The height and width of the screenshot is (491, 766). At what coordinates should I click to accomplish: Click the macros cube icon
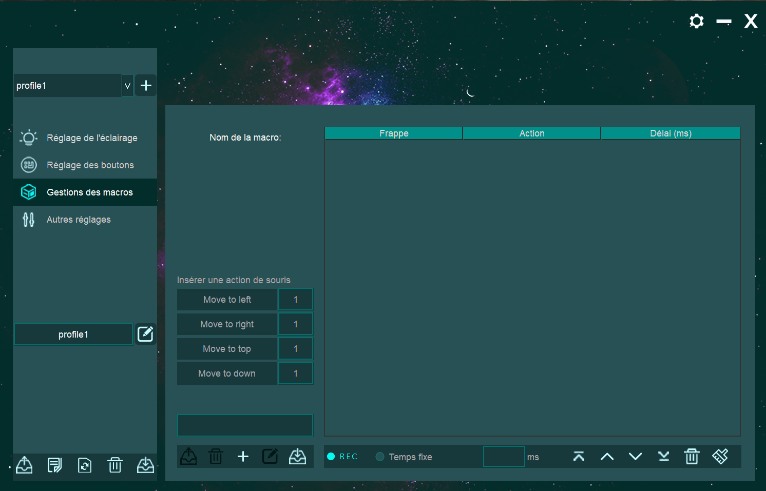(x=29, y=192)
